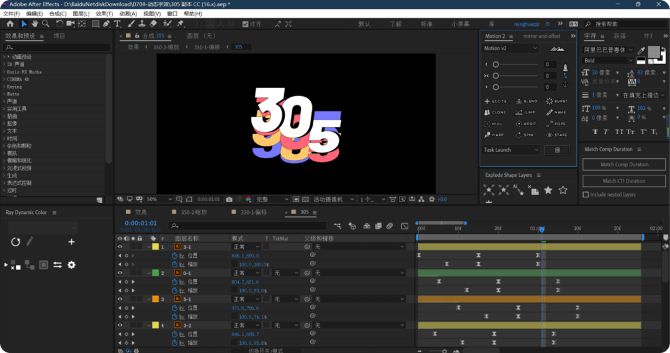Click the bottom Motion 2 slider handle
Screen dimensions: 670x353
496,87
